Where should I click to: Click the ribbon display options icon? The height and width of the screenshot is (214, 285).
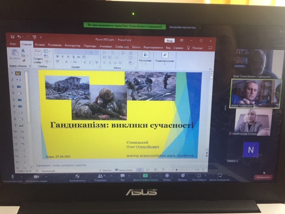tap(181, 41)
